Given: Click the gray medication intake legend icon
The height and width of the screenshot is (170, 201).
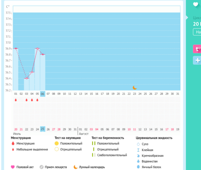Looking at the screenshot, I should [41, 167].
